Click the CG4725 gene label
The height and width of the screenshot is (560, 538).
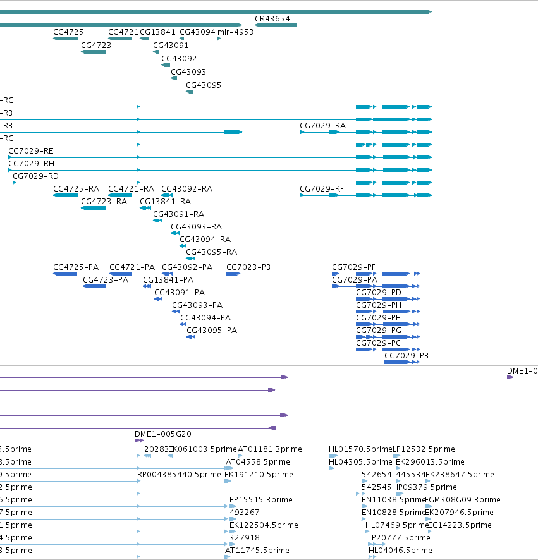(x=68, y=32)
